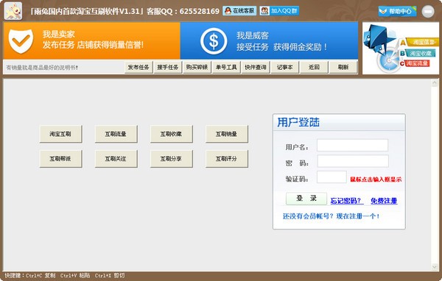Select 淘宝流量 option C in the promo graphic

click(415, 63)
